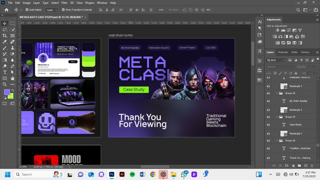Select the Path Selection tool
320x180 pixels.
coord(12,72)
